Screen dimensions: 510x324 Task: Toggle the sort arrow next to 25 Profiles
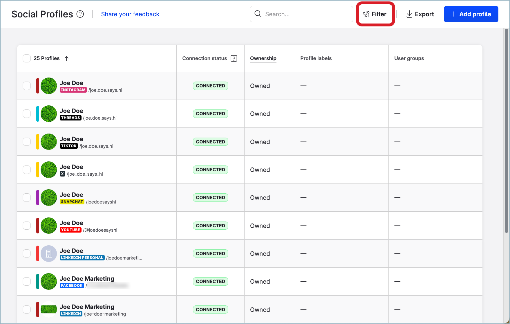(66, 58)
